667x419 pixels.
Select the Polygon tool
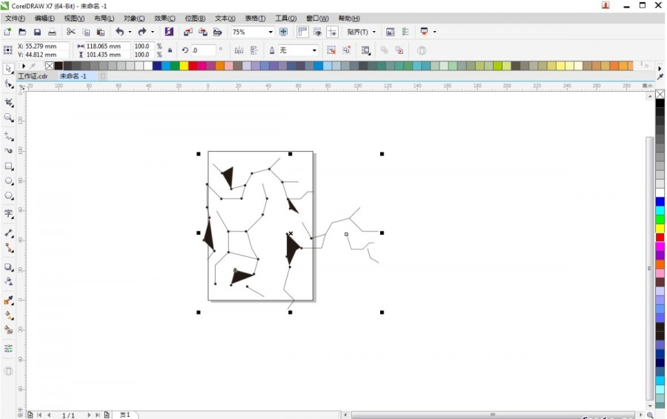click(8, 196)
